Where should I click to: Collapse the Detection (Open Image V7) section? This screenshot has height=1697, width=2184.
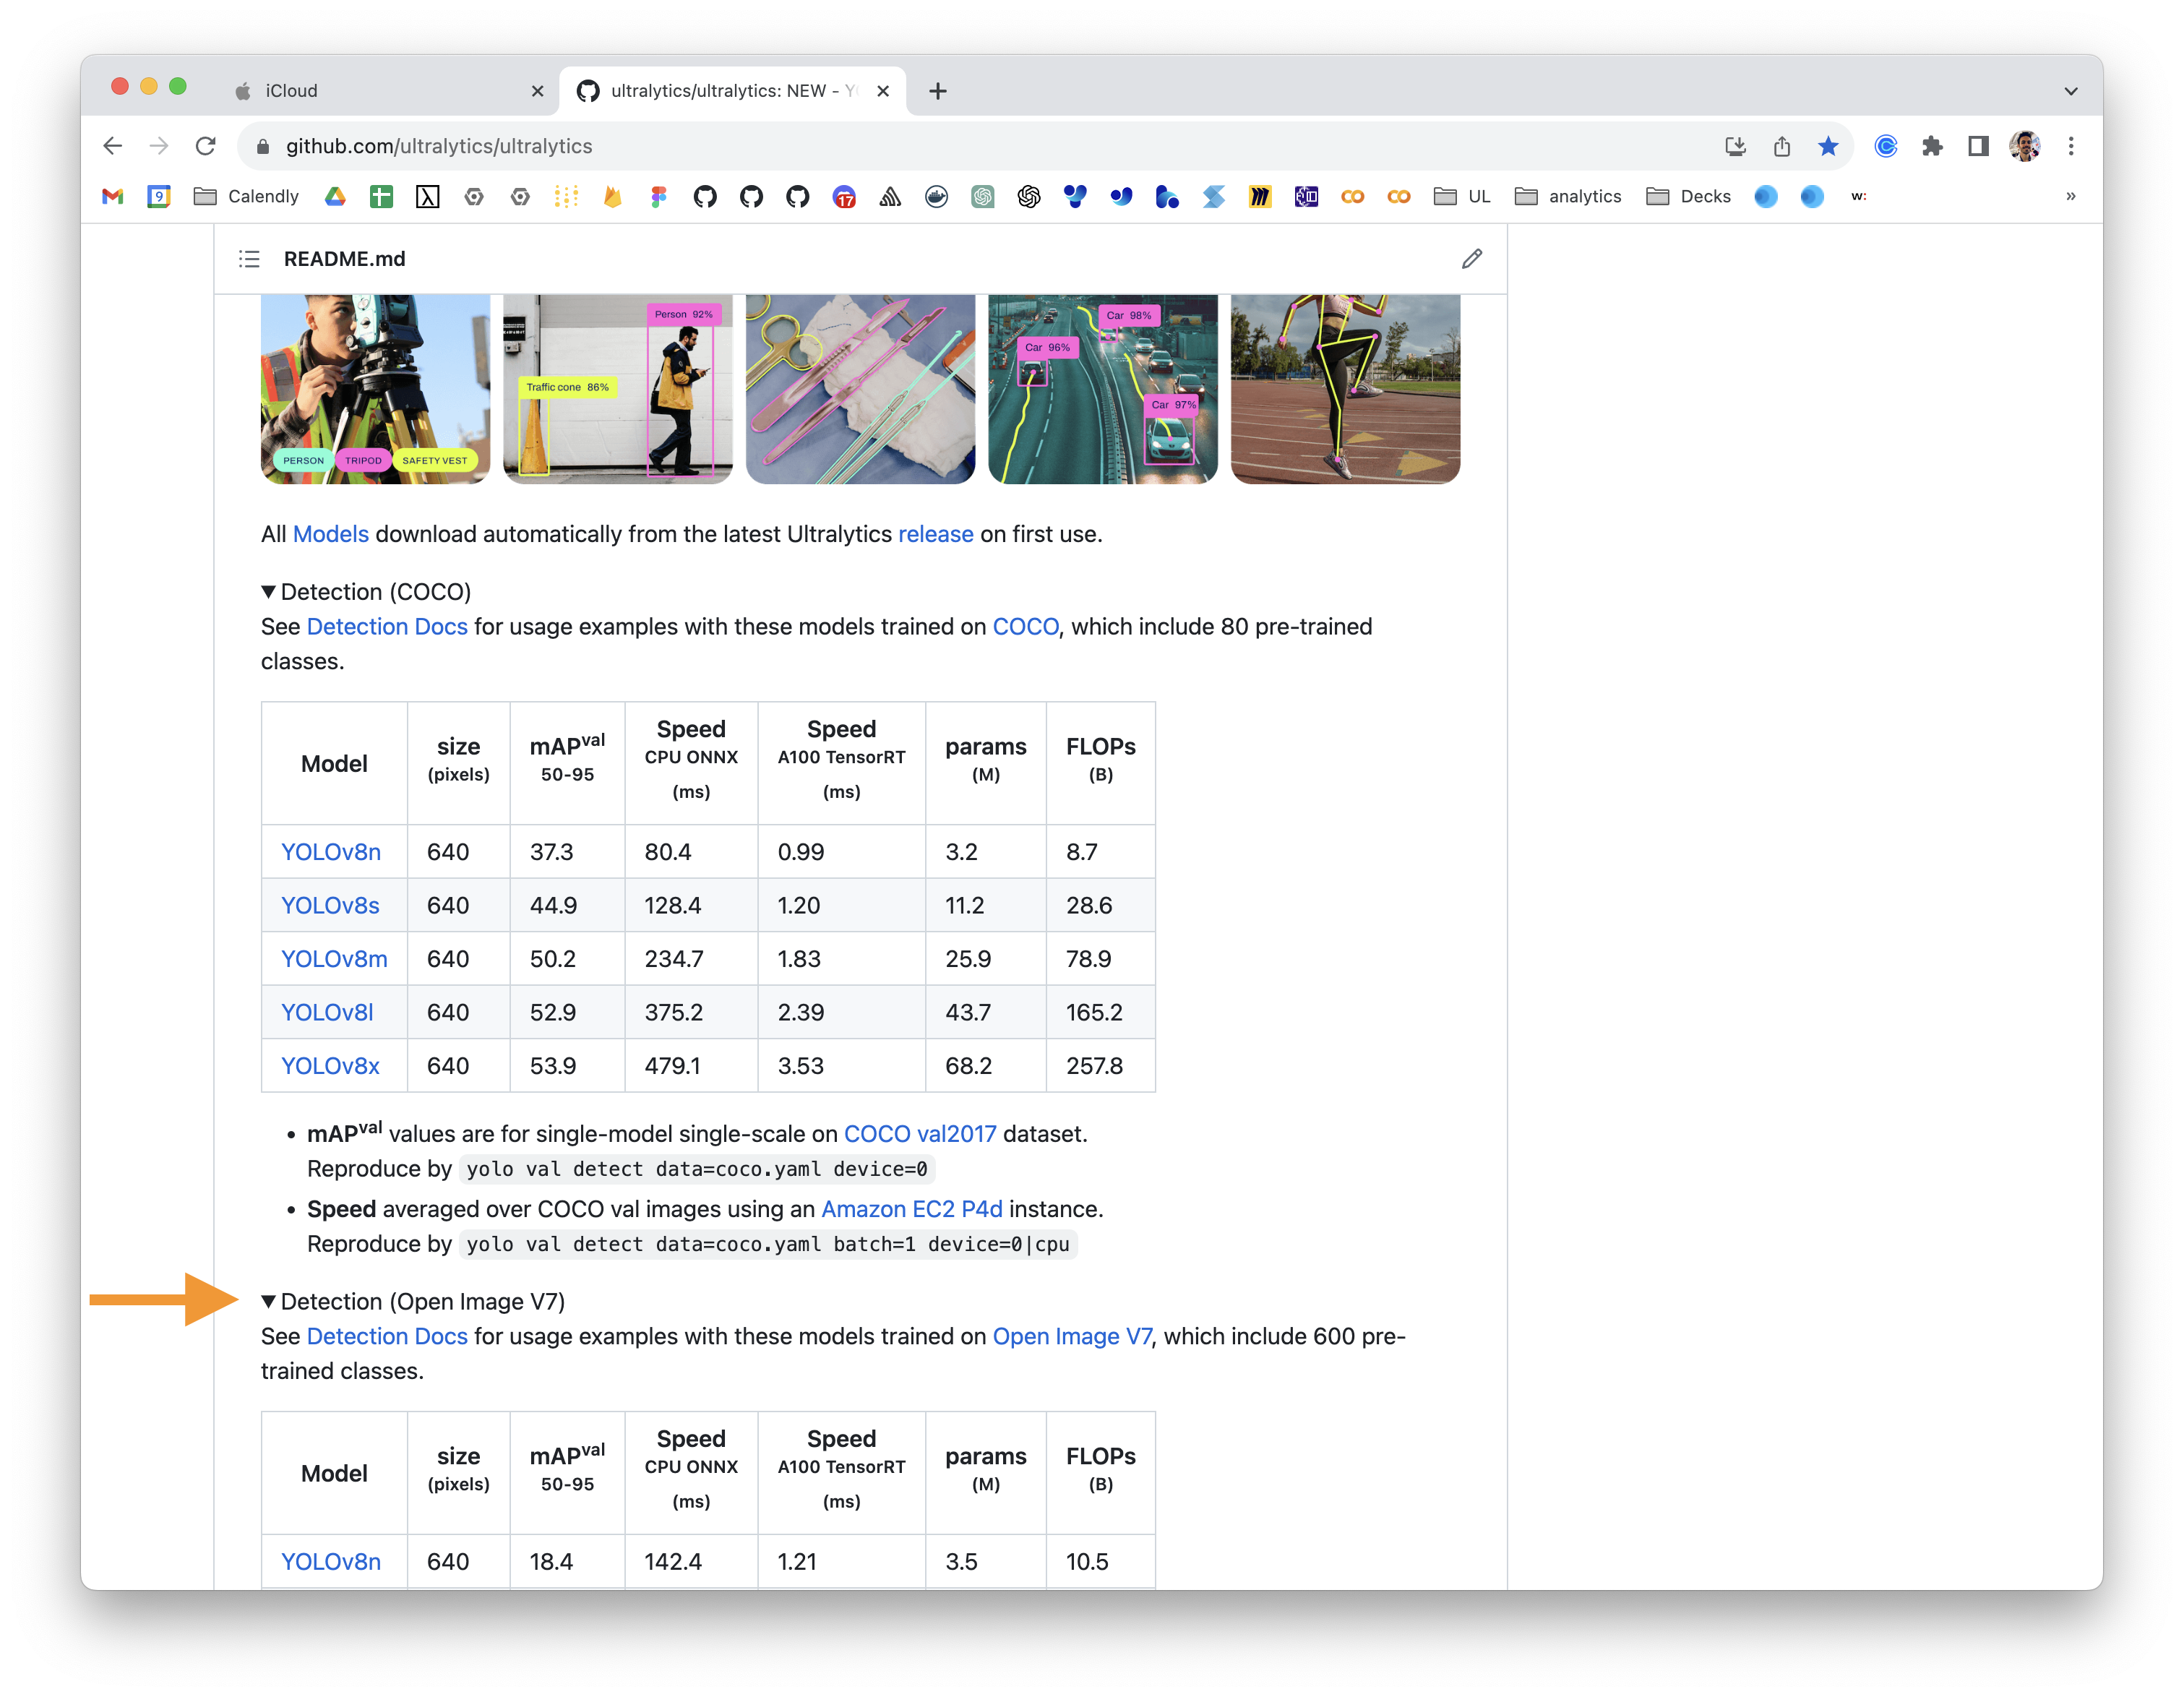pyautogui.click(x=267, y=1301)
